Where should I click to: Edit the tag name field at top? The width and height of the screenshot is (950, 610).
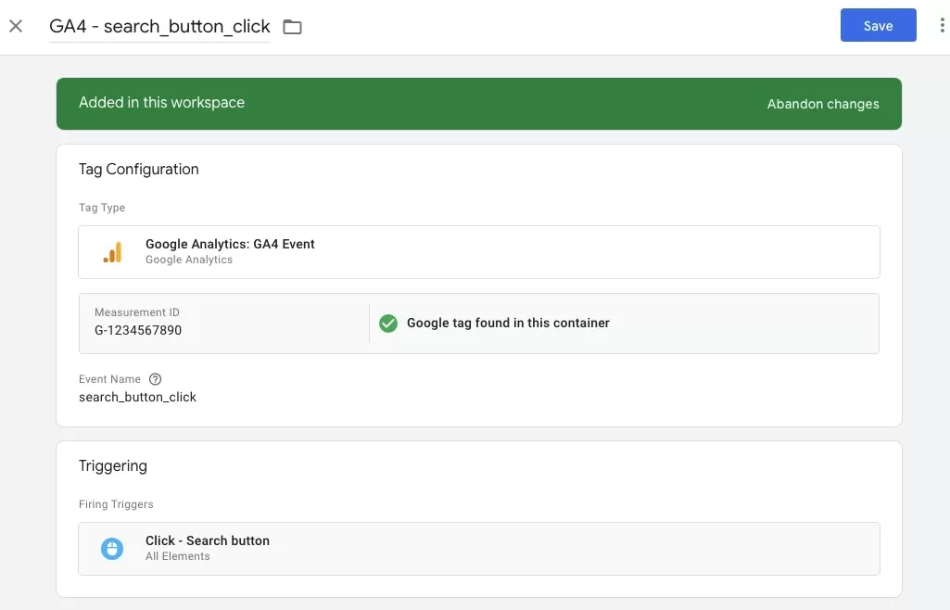159,27
